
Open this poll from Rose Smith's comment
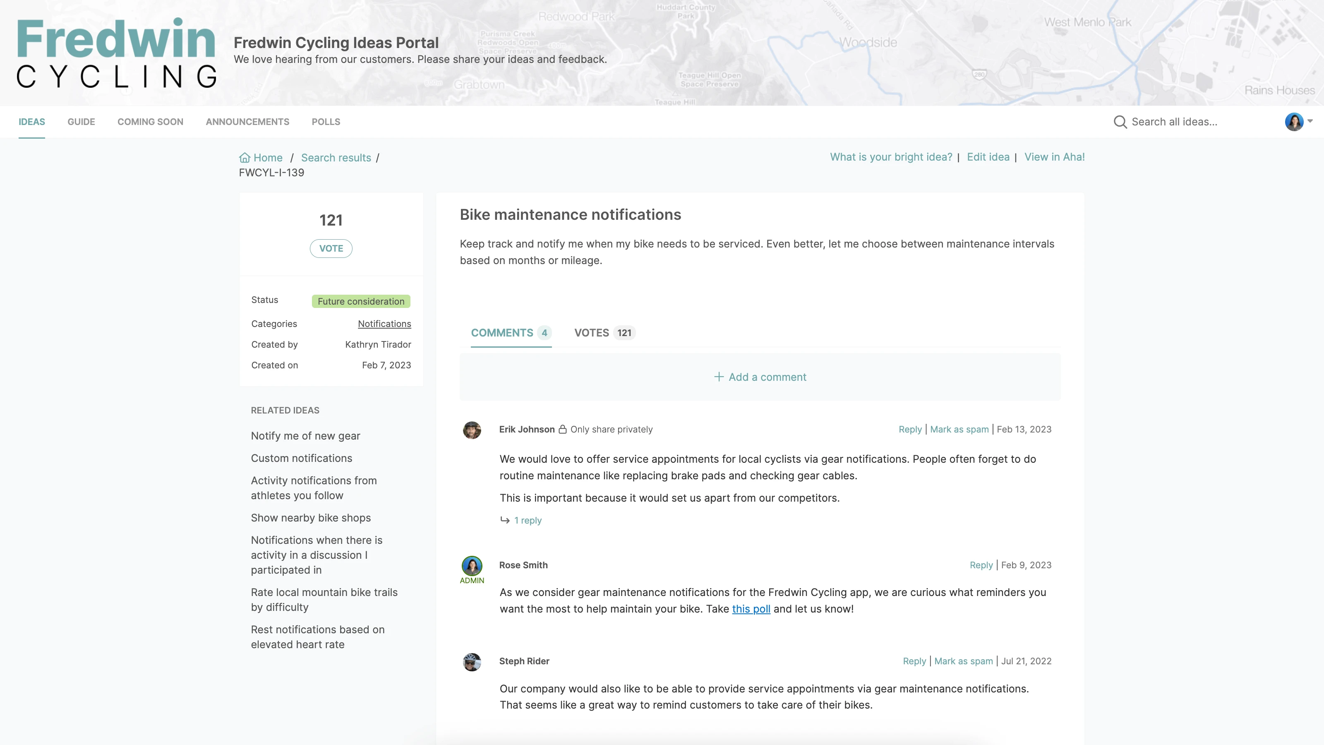coord(751,609)
